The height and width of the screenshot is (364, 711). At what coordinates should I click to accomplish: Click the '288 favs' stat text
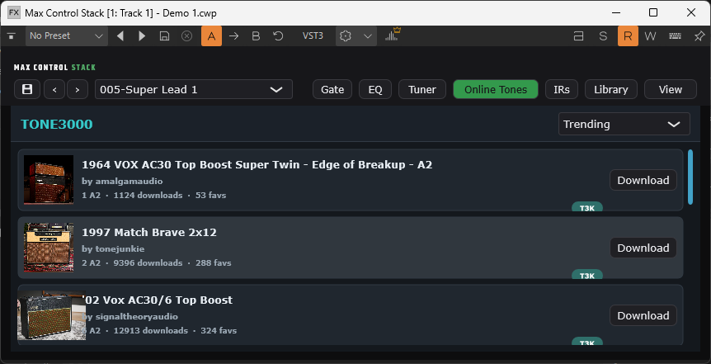click(213, 262)
